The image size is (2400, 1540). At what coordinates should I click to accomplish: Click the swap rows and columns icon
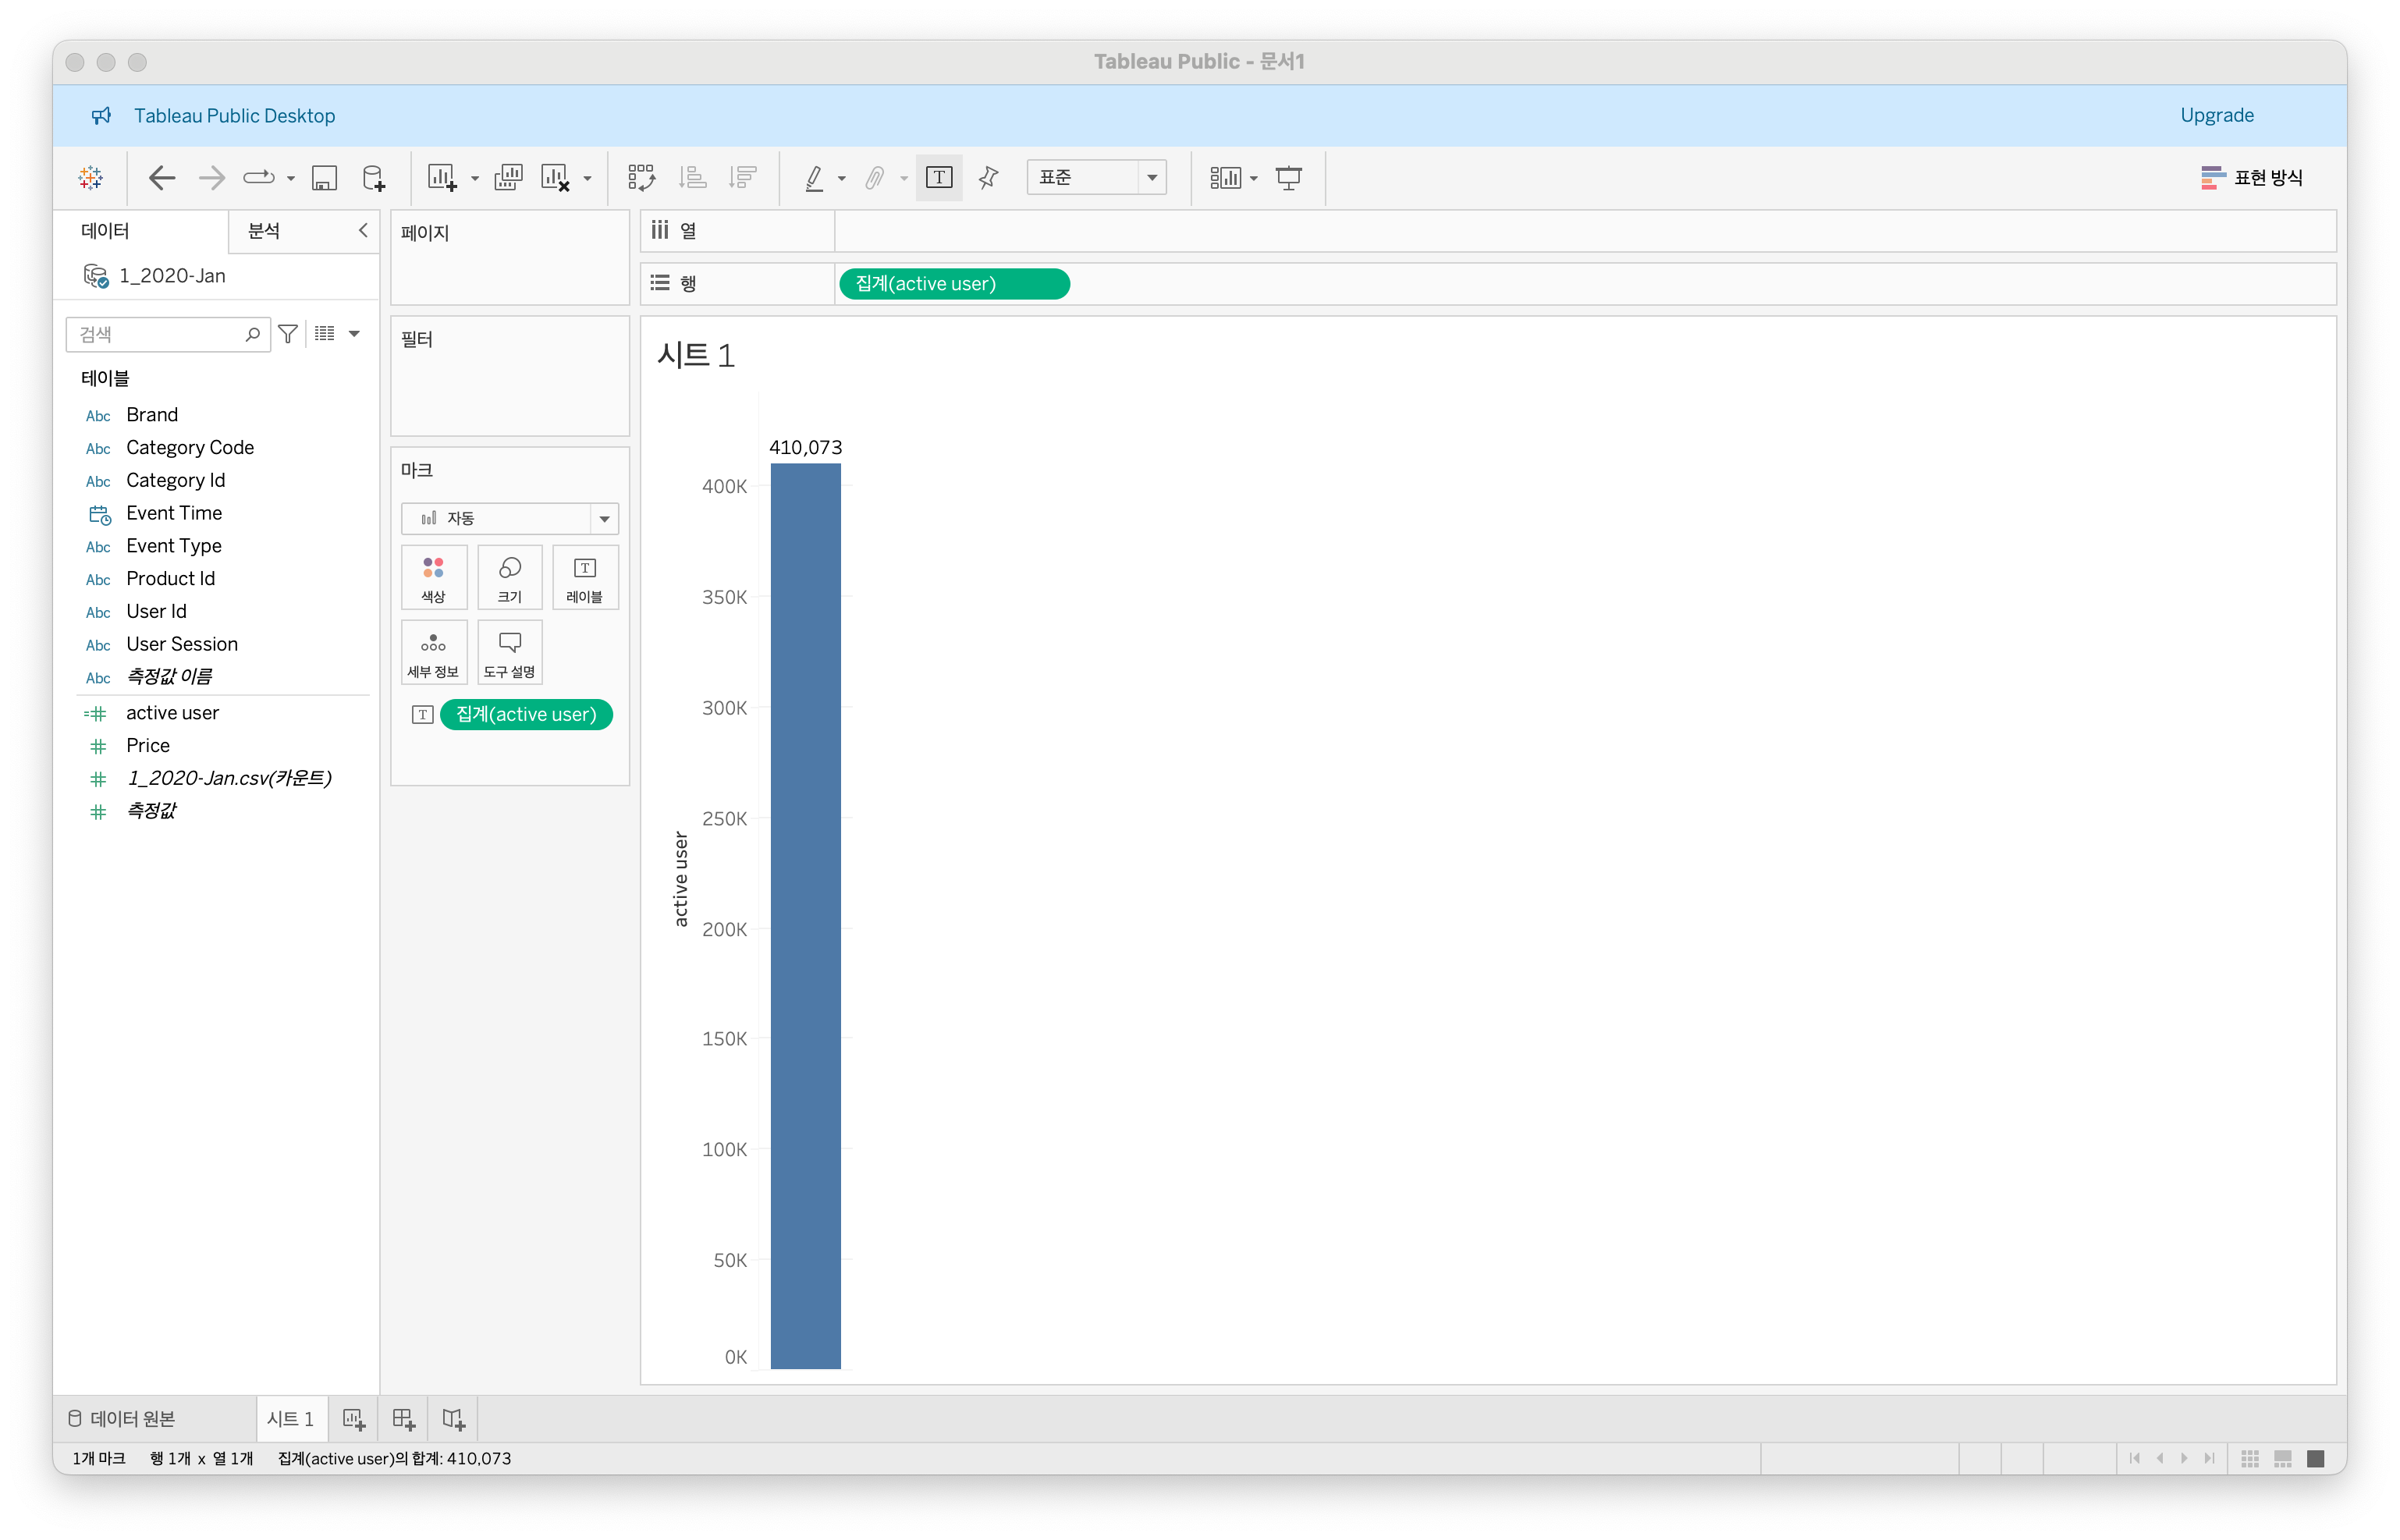point(641,178)
